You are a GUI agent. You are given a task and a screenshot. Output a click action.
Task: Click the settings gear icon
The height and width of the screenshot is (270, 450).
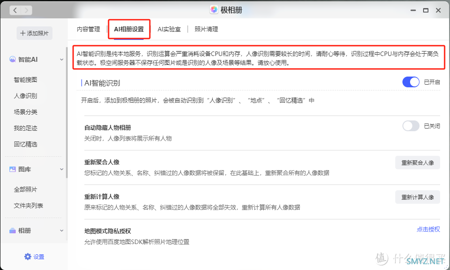tap(27, 257)
